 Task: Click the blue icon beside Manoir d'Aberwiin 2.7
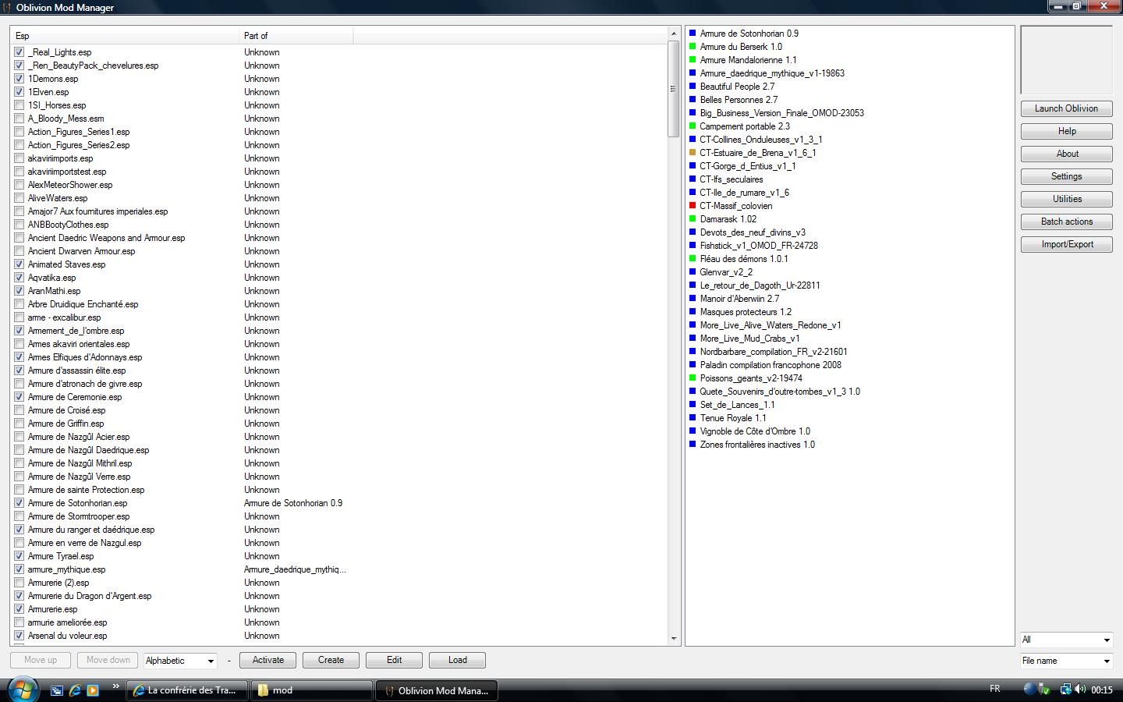[x=693, y=299]
